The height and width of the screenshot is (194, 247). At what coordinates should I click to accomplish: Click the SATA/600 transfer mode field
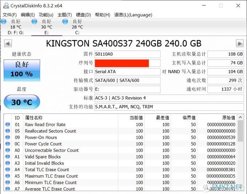(x=127, y=81)
